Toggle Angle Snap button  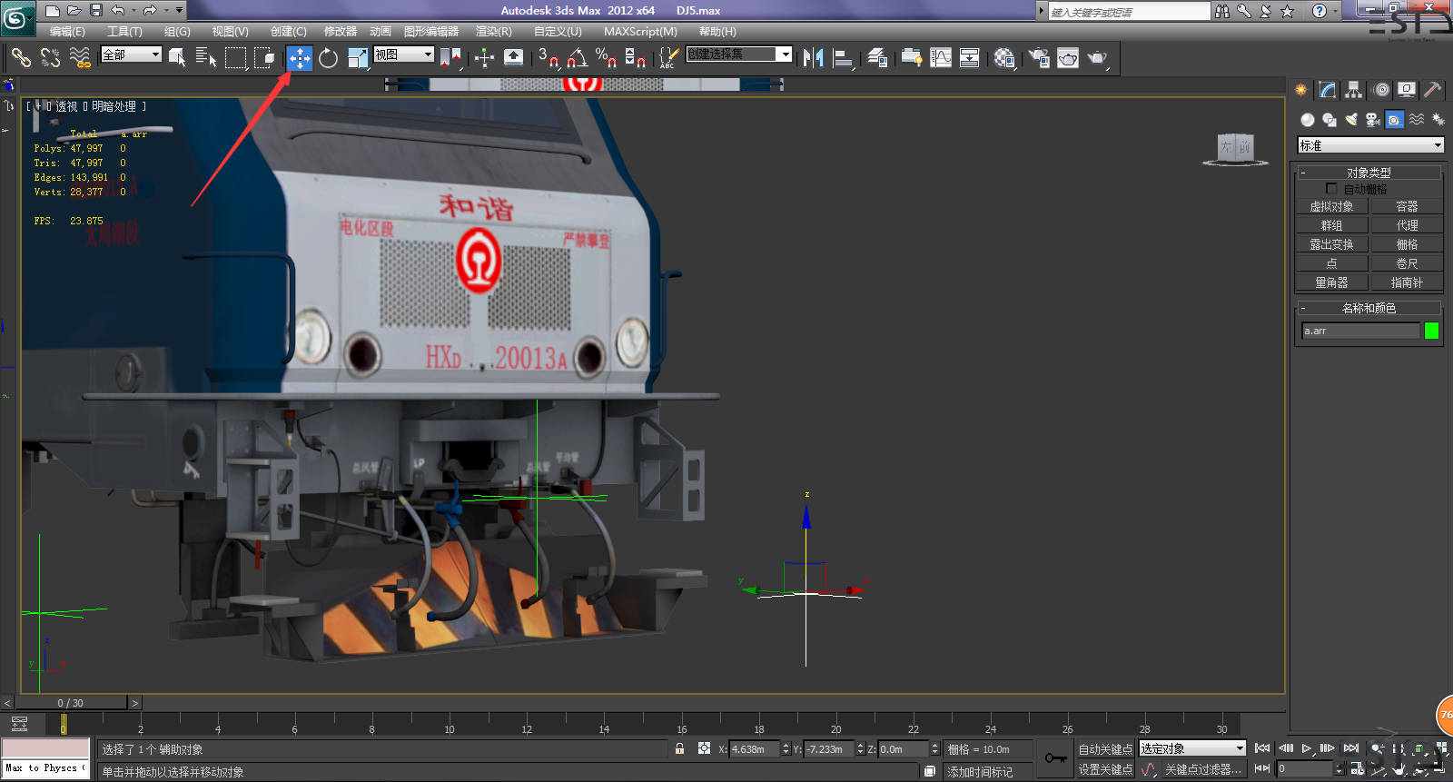point(577,58)
